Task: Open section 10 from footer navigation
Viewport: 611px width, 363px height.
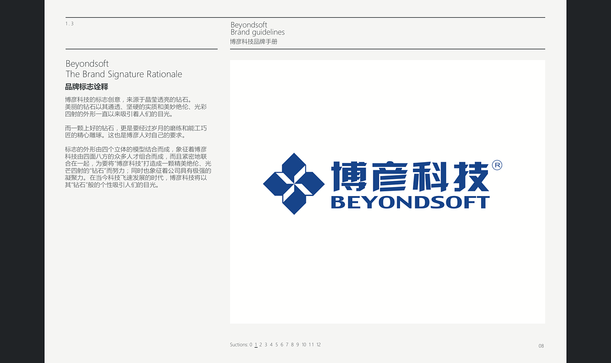Action: click(x=304, y=344)
